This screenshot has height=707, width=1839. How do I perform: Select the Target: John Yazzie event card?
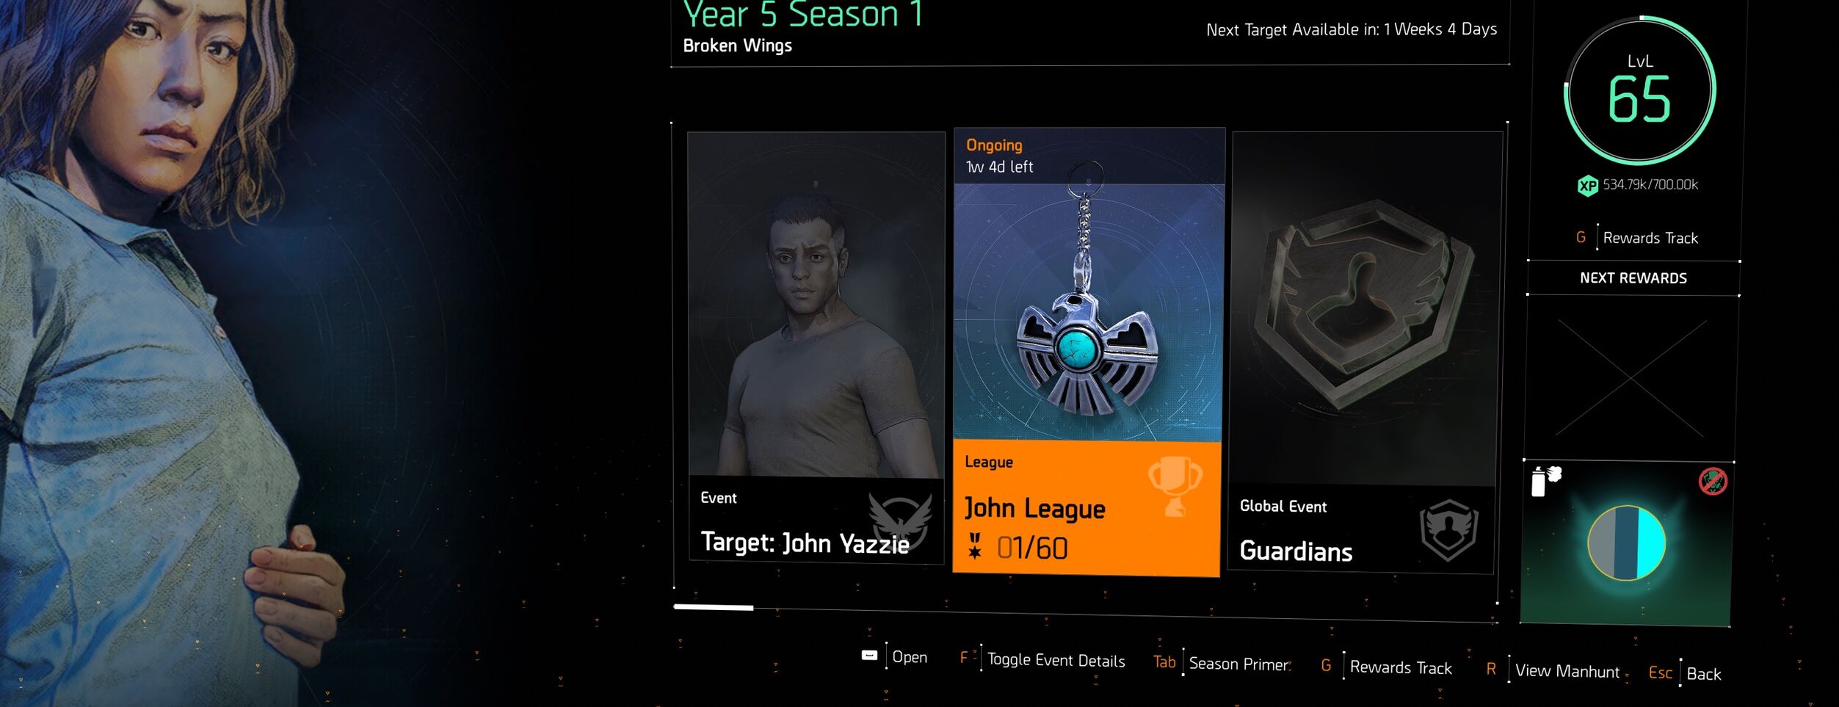tap(816, 348)
